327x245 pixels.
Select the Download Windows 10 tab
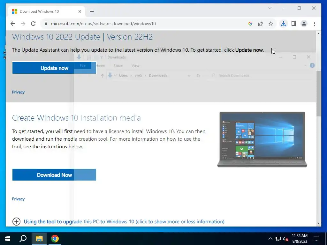tap(46, 11)
